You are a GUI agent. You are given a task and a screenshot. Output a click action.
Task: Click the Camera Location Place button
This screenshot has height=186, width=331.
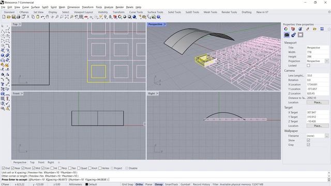click(x=318, y=102)
